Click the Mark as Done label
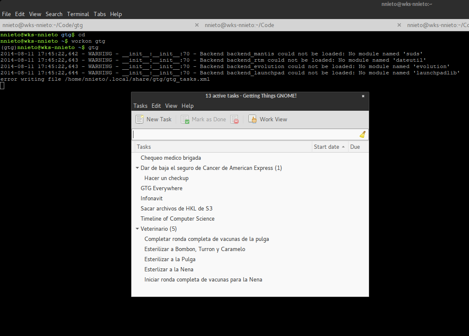469x336 pixels. click(x=209, y=119)
